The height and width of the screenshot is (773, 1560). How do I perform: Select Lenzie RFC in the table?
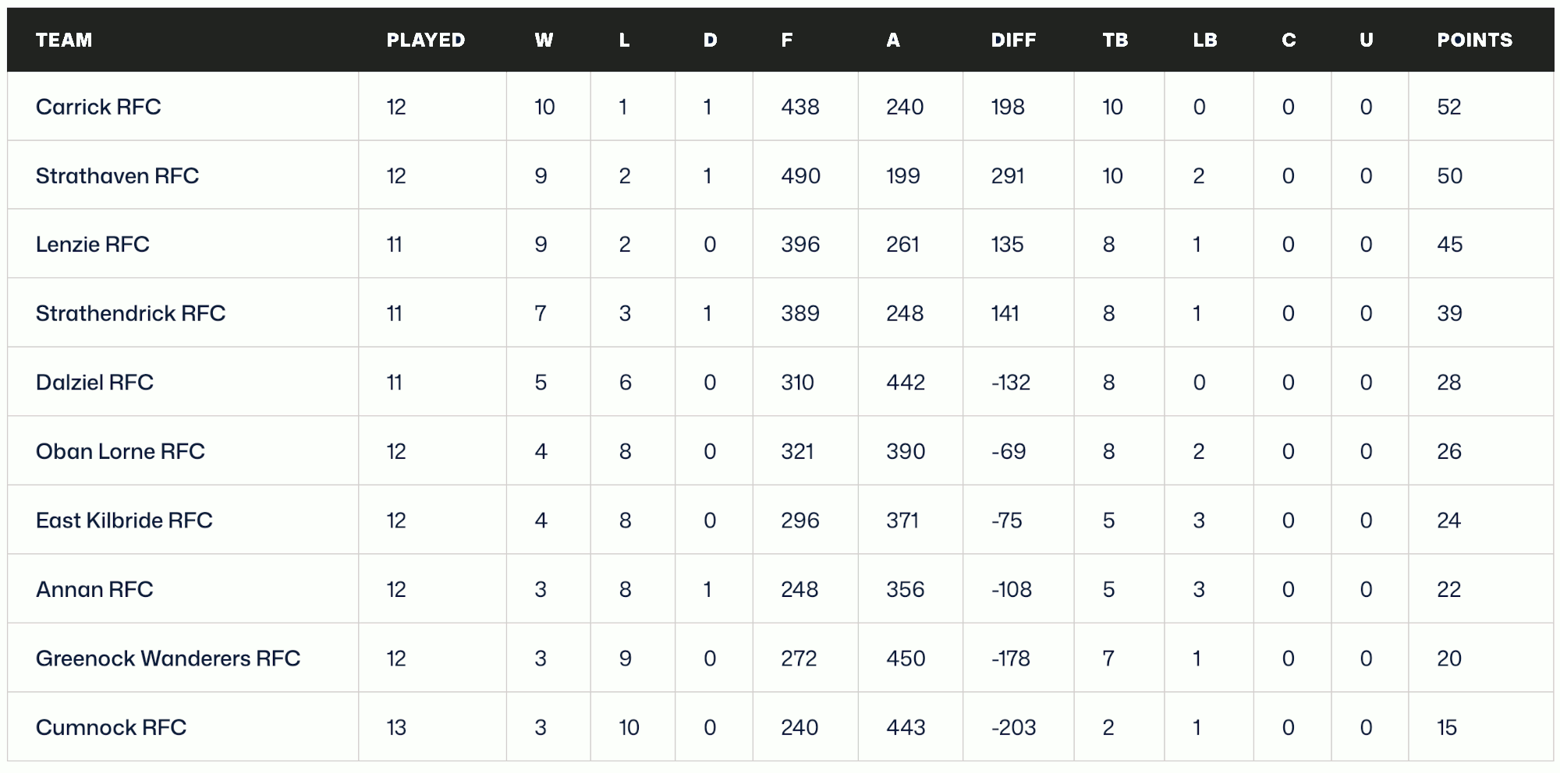tap(92, 245)
